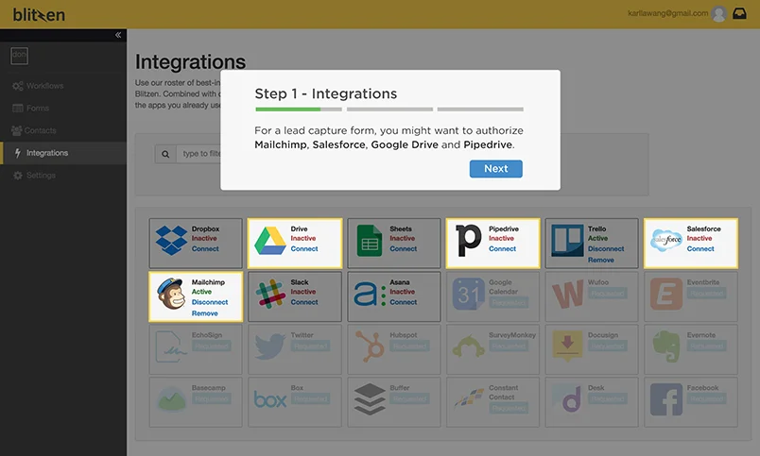Remove the Trello integration
The width and height of the screenshot is (760, 456).
coord(600,260)
